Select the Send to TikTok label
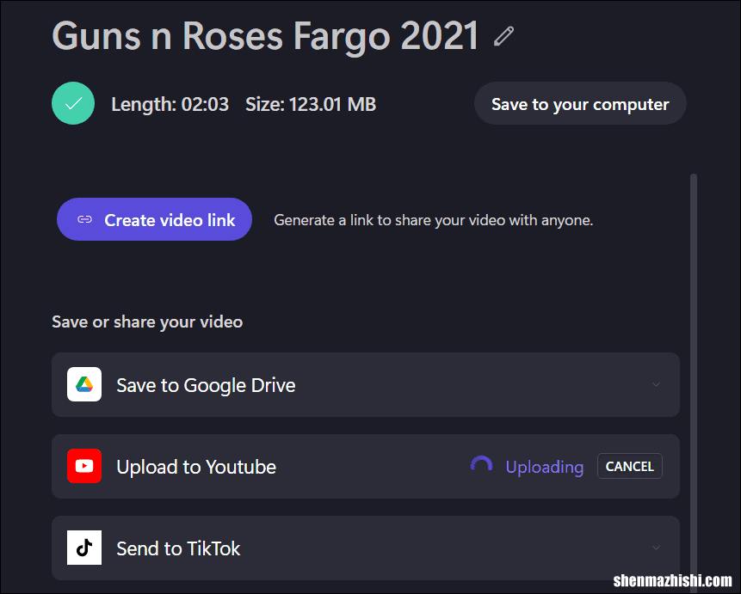This screenshot has height=594, width=741. tap(178, 548)
